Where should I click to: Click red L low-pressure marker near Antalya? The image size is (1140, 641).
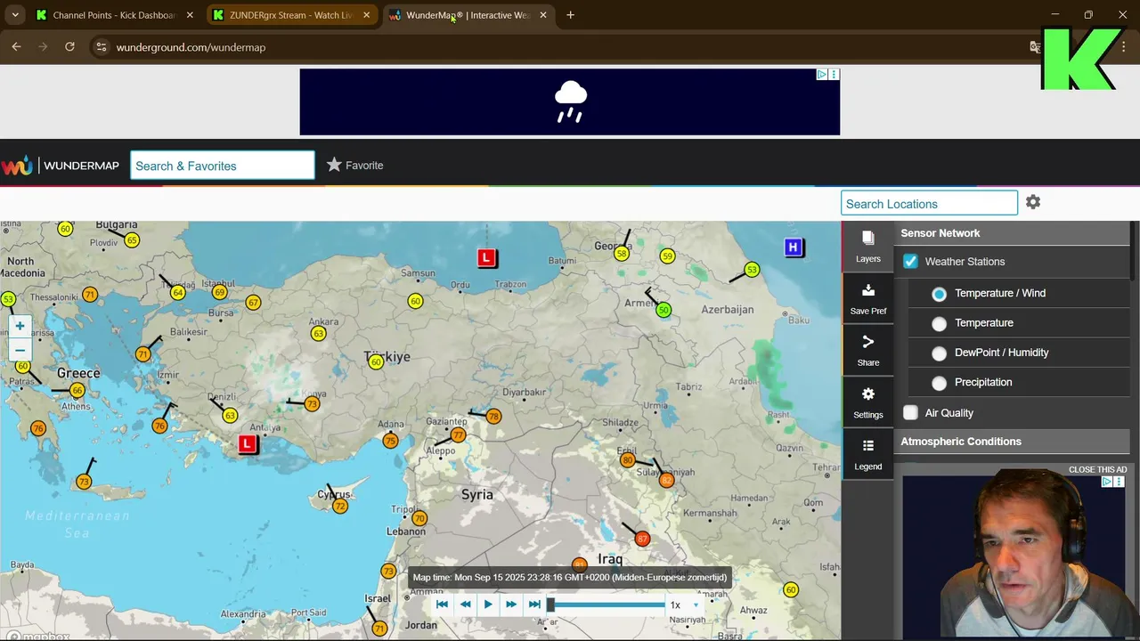pos(248,443)
